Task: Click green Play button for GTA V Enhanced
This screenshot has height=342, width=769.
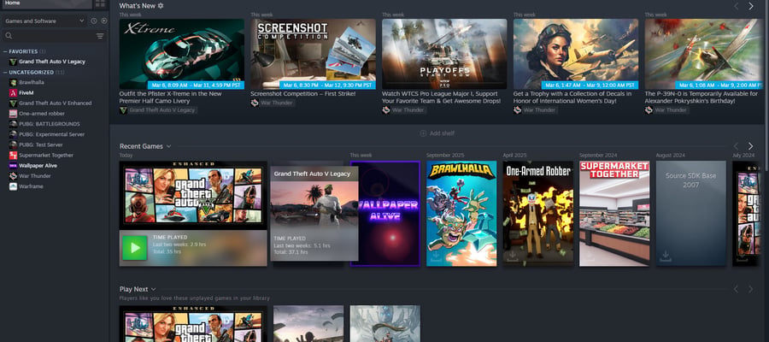Action: [135, 248]
